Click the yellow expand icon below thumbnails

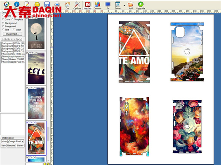coord(48,164)
